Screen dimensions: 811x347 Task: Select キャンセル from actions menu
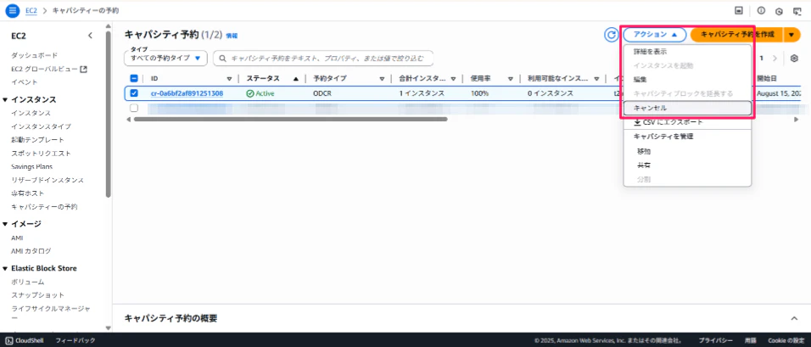click(687, 108)
